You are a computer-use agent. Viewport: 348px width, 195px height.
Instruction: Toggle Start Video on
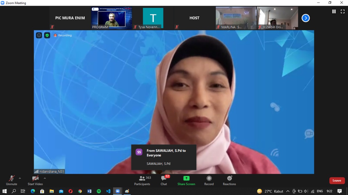[x=35, y=180]
